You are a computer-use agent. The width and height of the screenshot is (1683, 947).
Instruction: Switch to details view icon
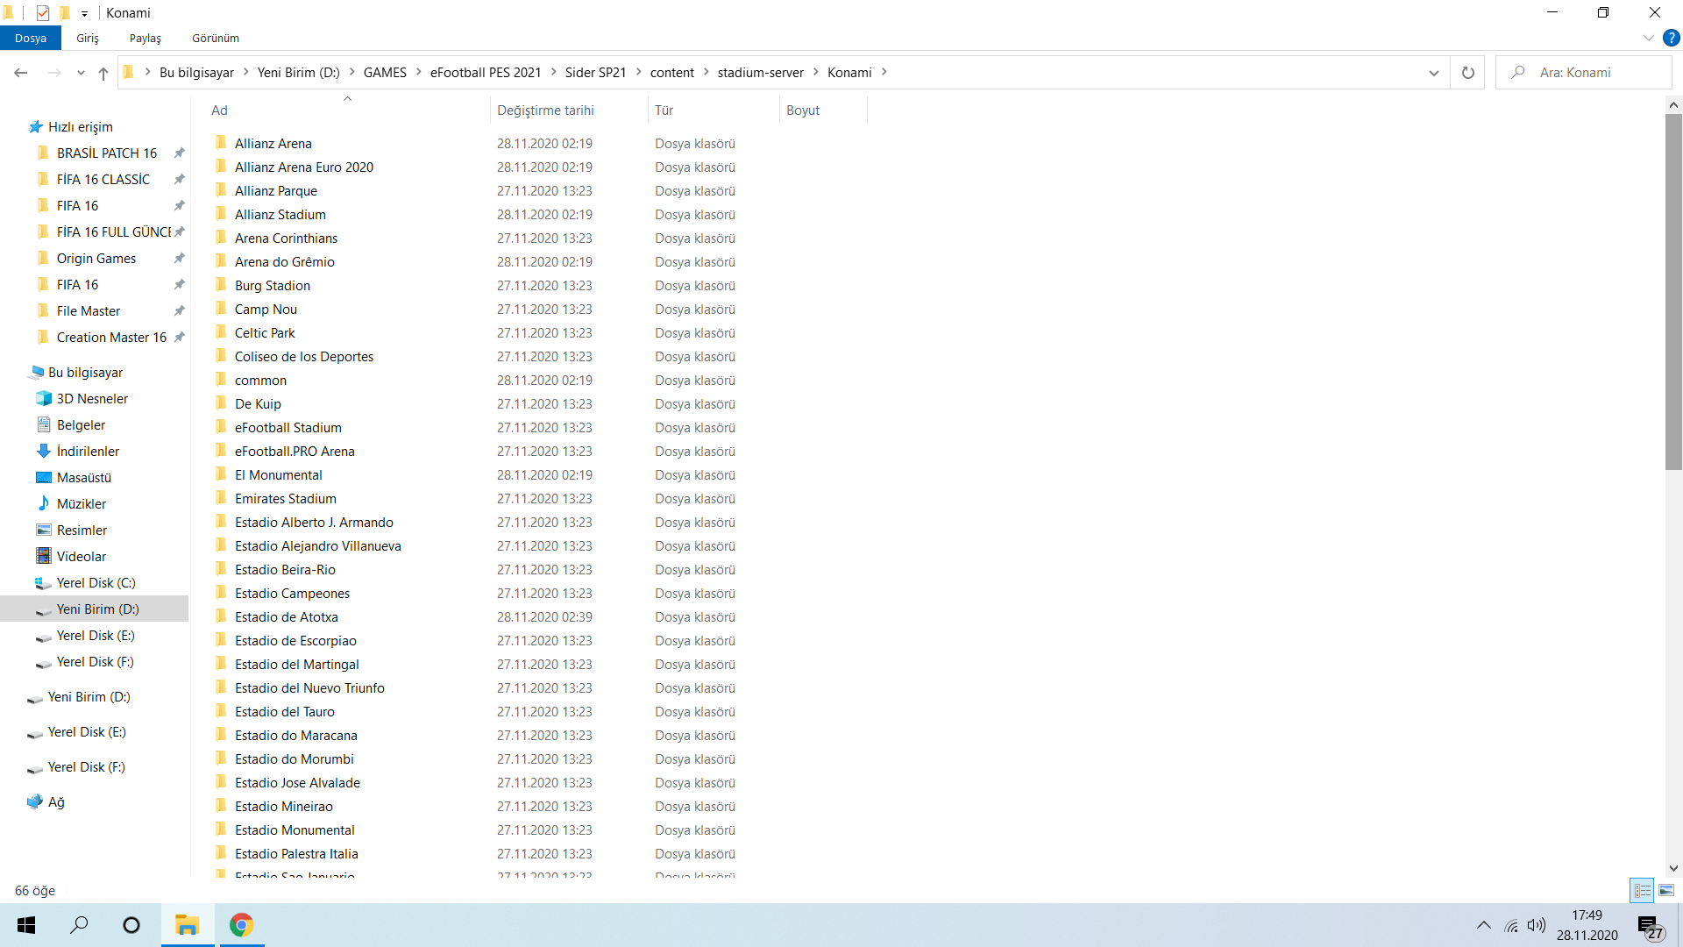(x=1642, y=890)
